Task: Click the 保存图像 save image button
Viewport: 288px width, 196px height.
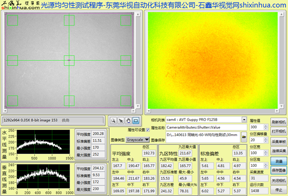Action: [279, 171]
